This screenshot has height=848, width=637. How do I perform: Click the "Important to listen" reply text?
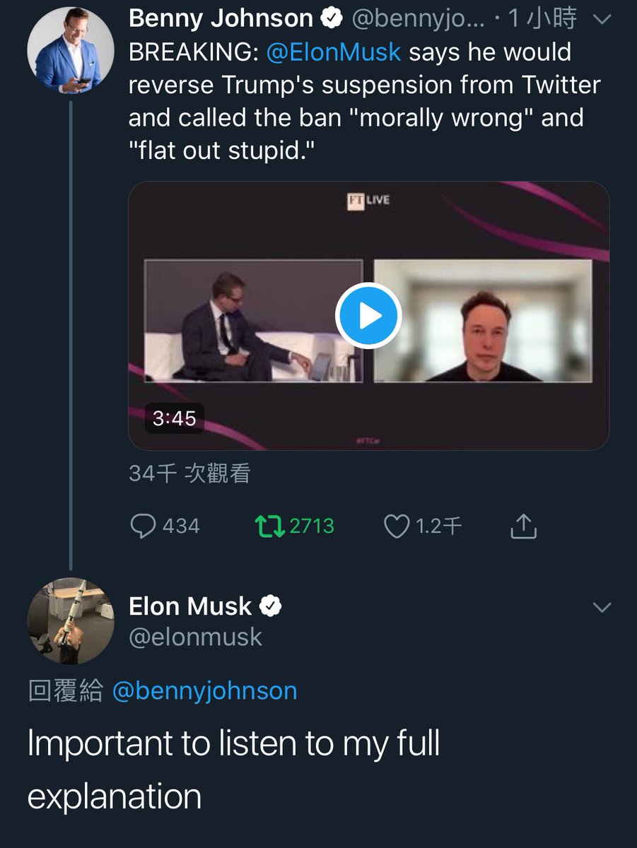[x=233, y=769]
